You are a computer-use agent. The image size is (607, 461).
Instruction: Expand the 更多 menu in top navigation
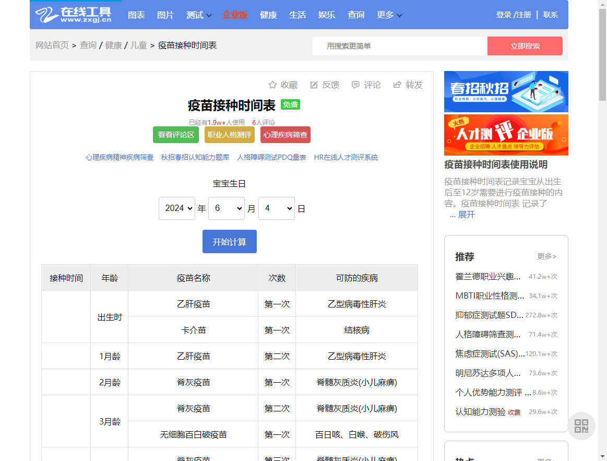[x=389, y=15]
